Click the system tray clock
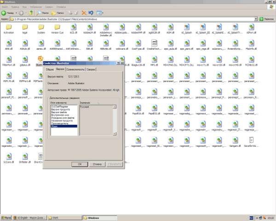 coord(271,218)
